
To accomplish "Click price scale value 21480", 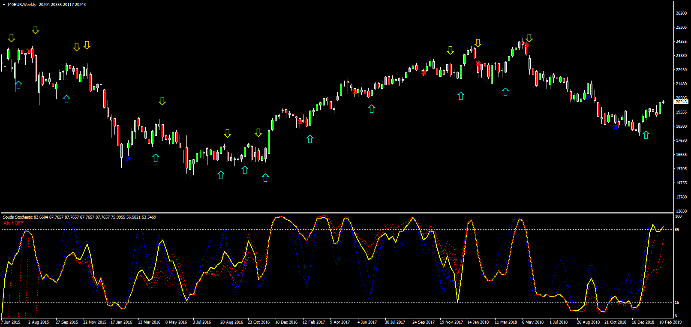I will click(681, 84).
